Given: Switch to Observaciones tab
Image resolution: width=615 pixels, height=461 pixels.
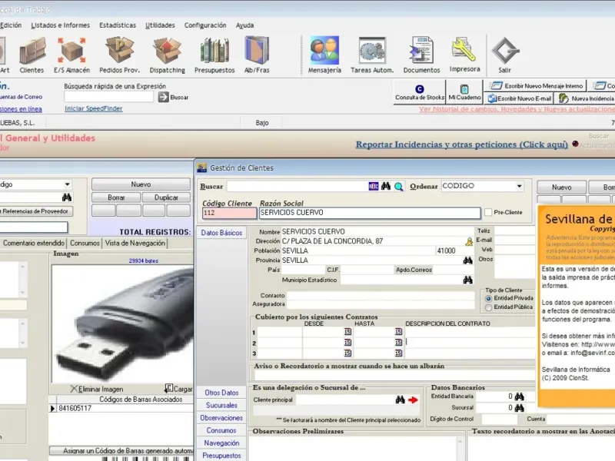Looking at the screenshot, I should (221, 417).
